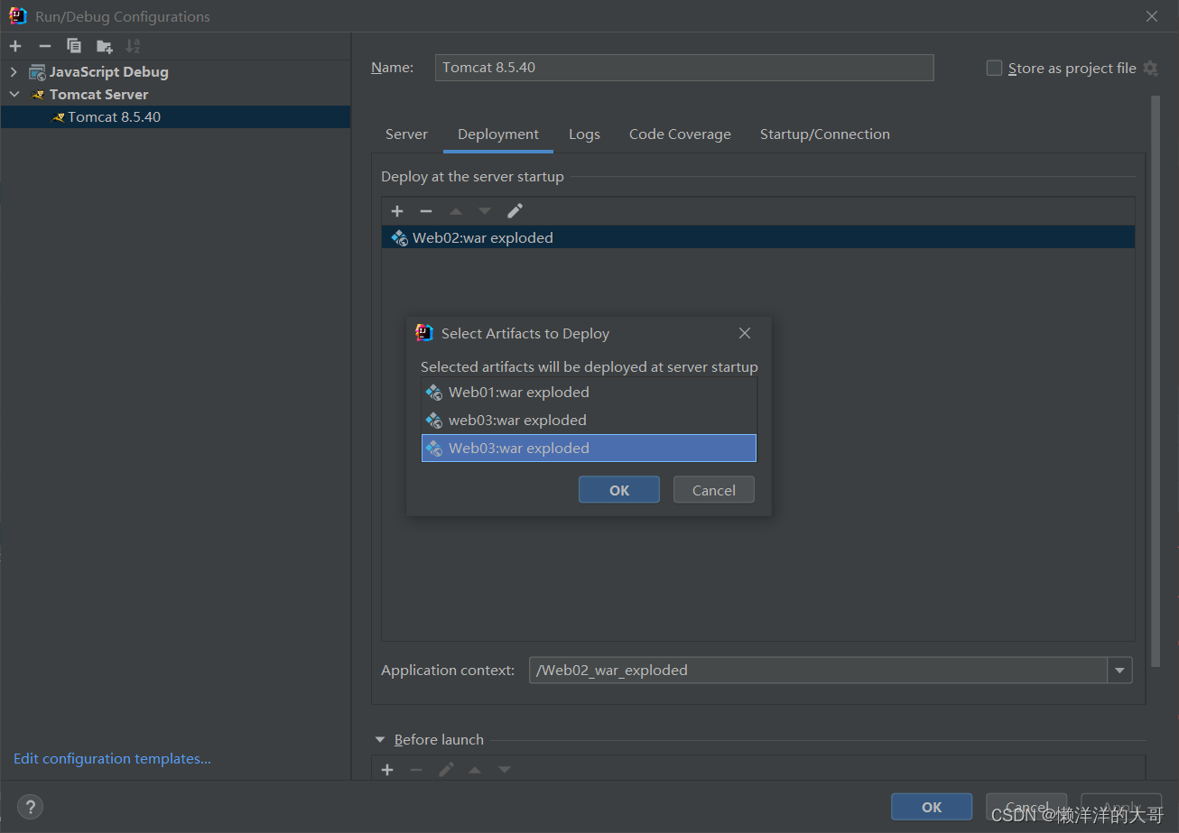Image resolution: width=1179 pixels, height=833 pixels.
Task: Enable Store as project file checkbox
Action: pyautogui.click(x=994, y=68)
